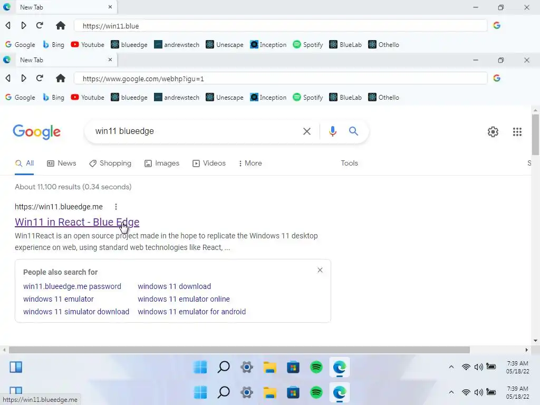Open Spotify bookmark in inner browser window
540x405 pixels.
[x=308, y=98]
